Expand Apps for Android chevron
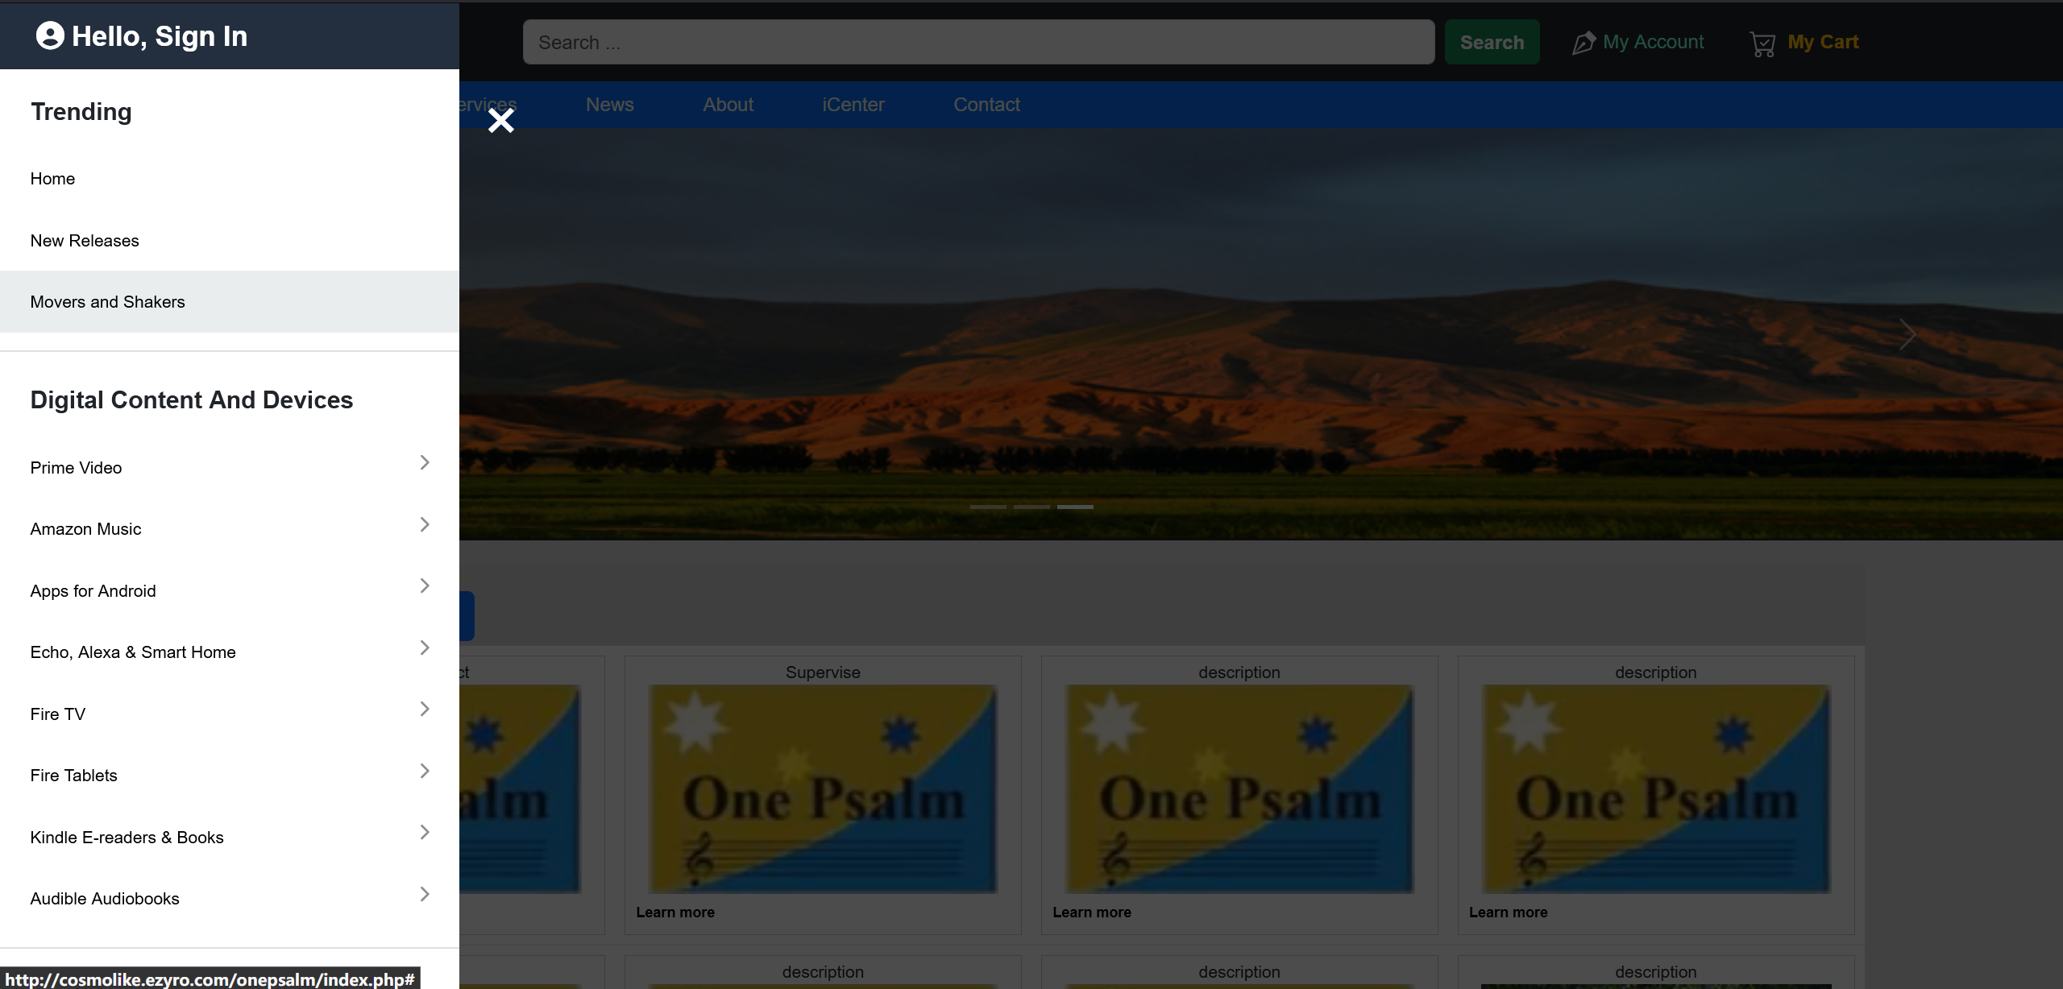Screen dimensions: 2063x989 [425, 586]
